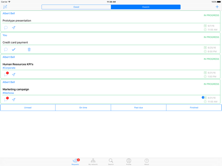Tap calendar icon on Marketing campaign card

(206, 98)
